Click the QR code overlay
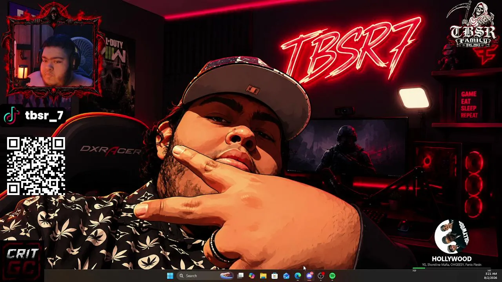The image size is (502, 282). 36,166
